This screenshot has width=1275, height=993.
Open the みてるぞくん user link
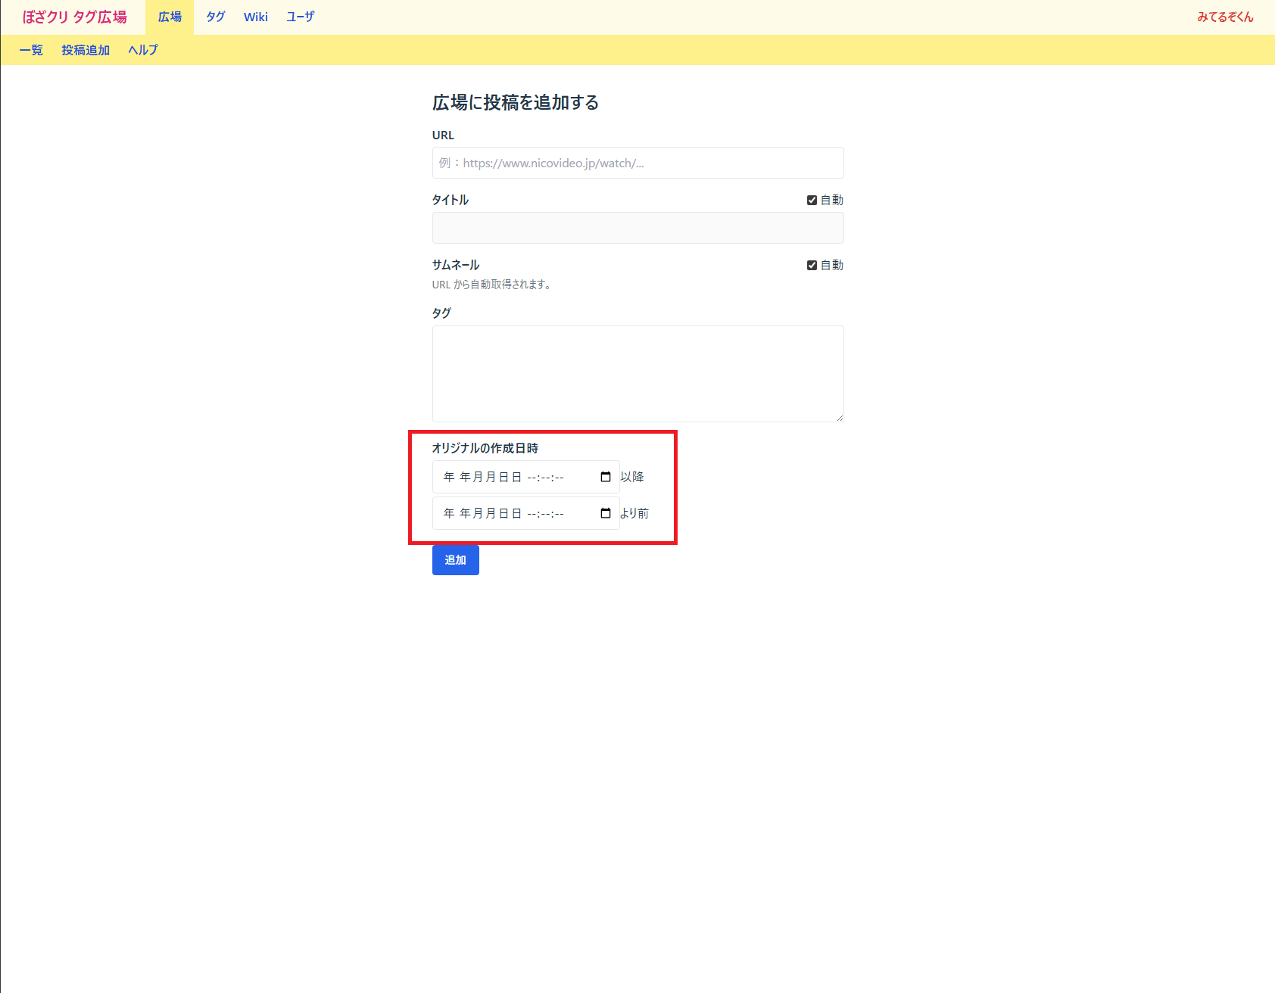pos(1225,17)
